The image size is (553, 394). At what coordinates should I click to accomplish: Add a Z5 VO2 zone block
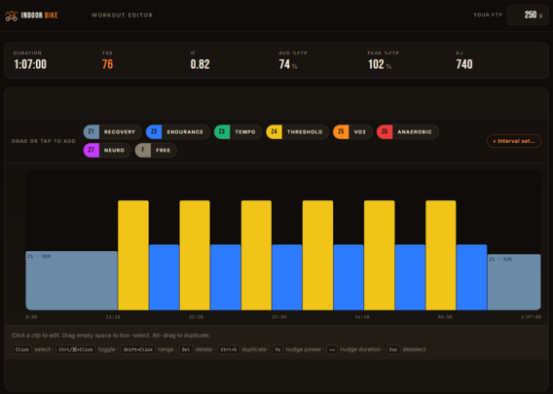[352, 131]
